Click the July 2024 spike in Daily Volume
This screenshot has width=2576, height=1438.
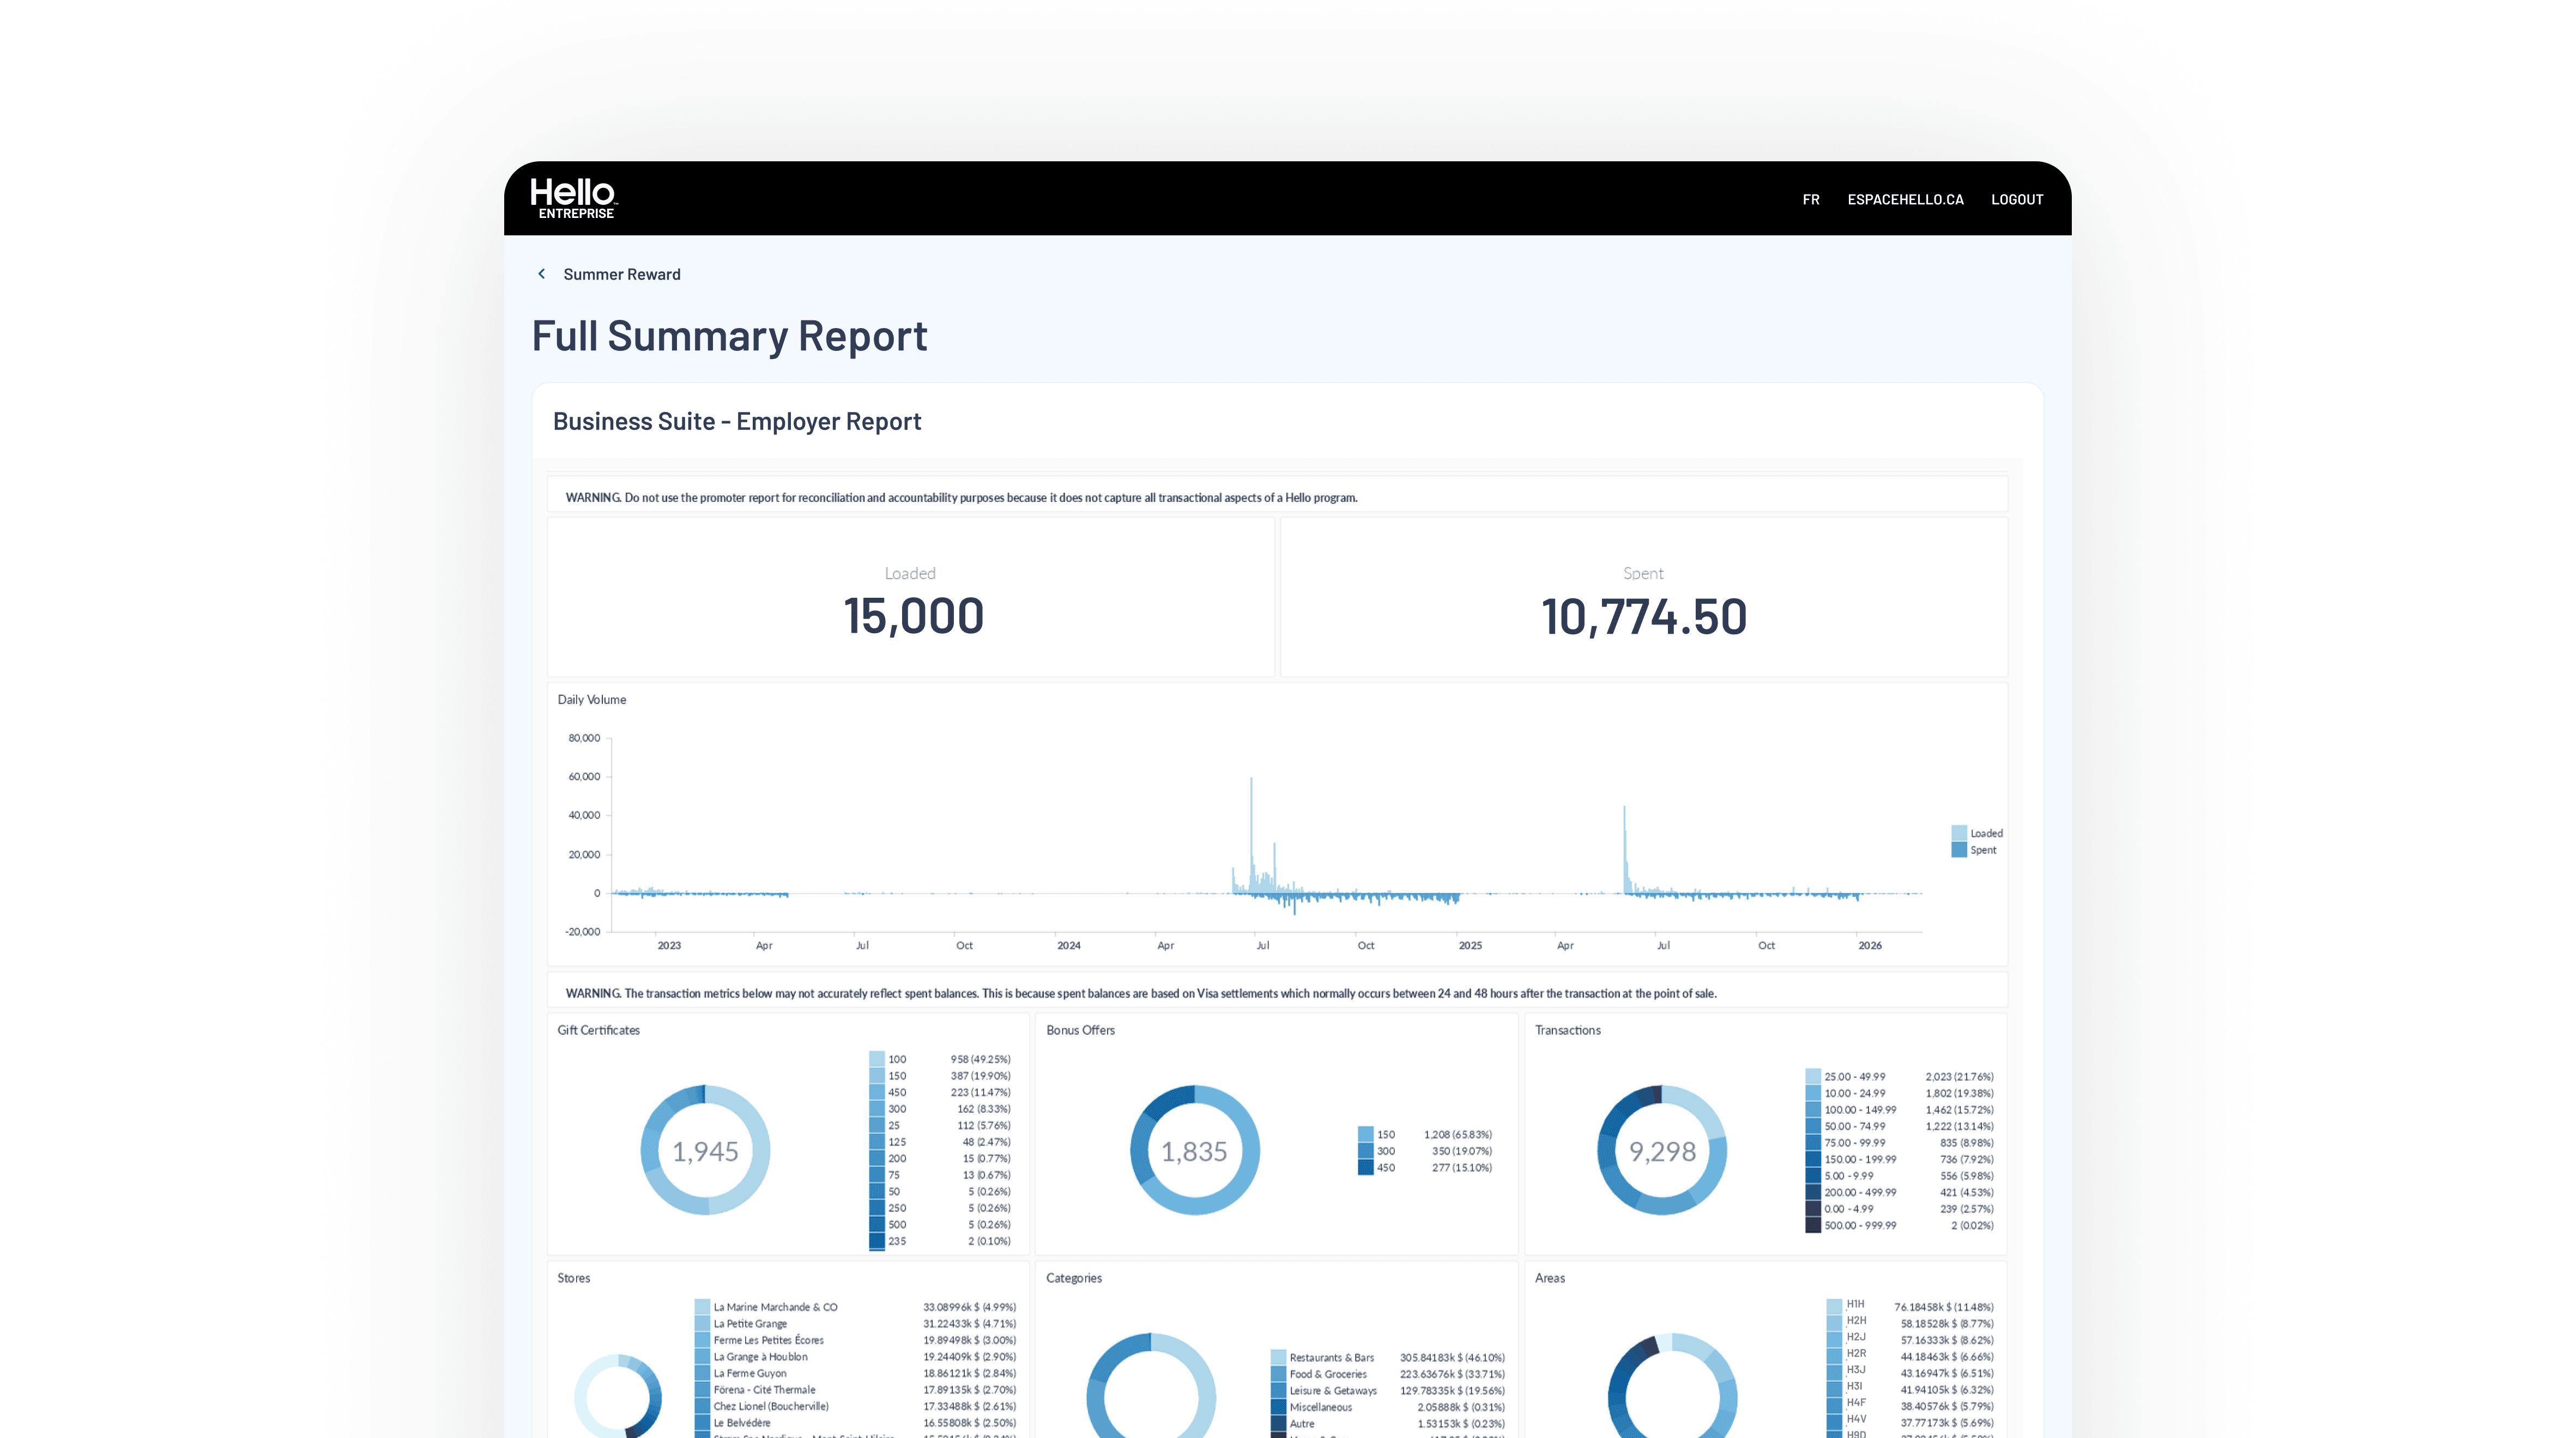coord(1251,830)
